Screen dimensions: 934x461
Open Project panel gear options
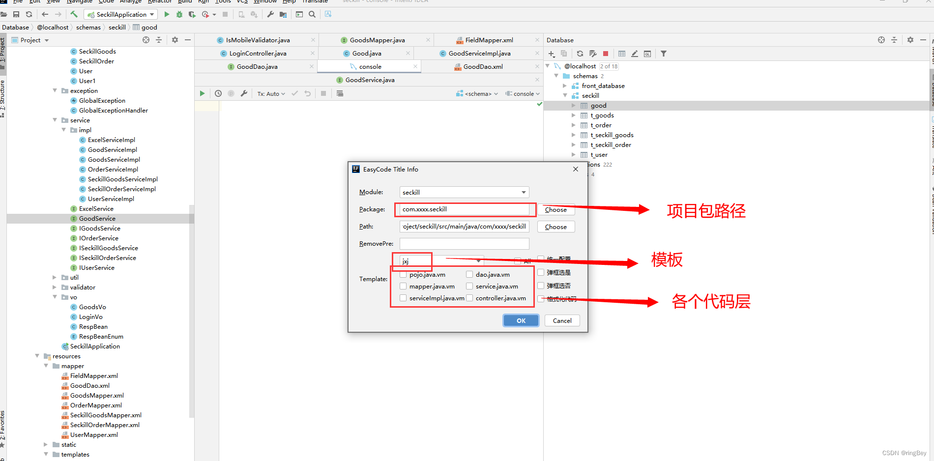(x=175, y=40)
